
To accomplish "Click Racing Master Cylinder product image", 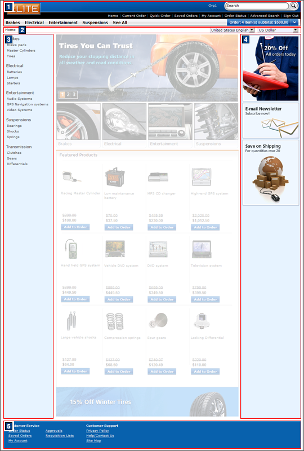I will (x=71, y=176).
